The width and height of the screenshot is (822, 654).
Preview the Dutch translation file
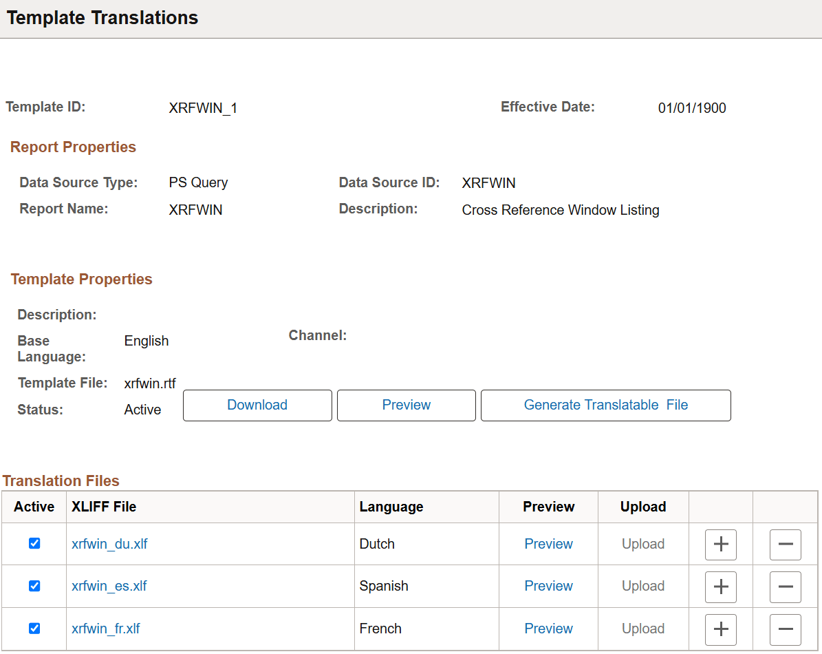pyautogui.click(x=548, y=544)
